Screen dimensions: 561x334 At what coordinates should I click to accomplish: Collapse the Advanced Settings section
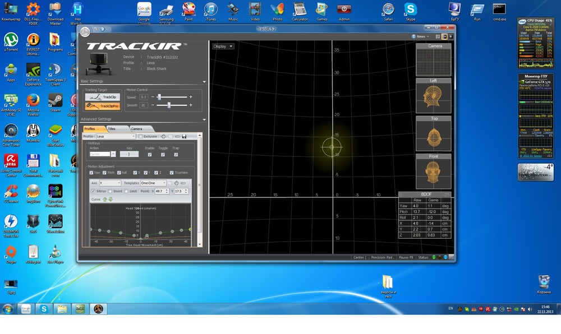pos(204,119)
